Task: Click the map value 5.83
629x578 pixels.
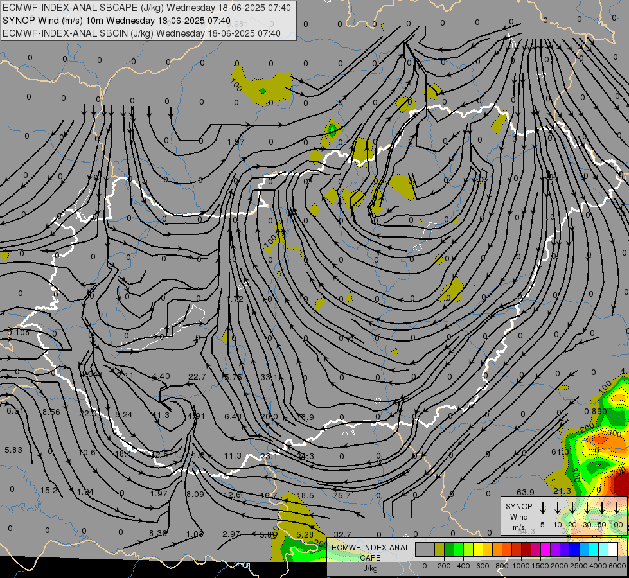Action: tap(13, 450)
